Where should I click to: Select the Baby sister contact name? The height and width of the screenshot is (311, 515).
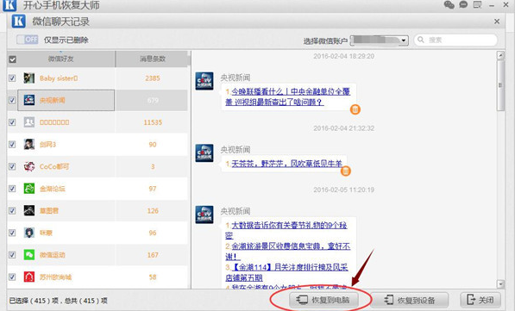click(59, 78)
